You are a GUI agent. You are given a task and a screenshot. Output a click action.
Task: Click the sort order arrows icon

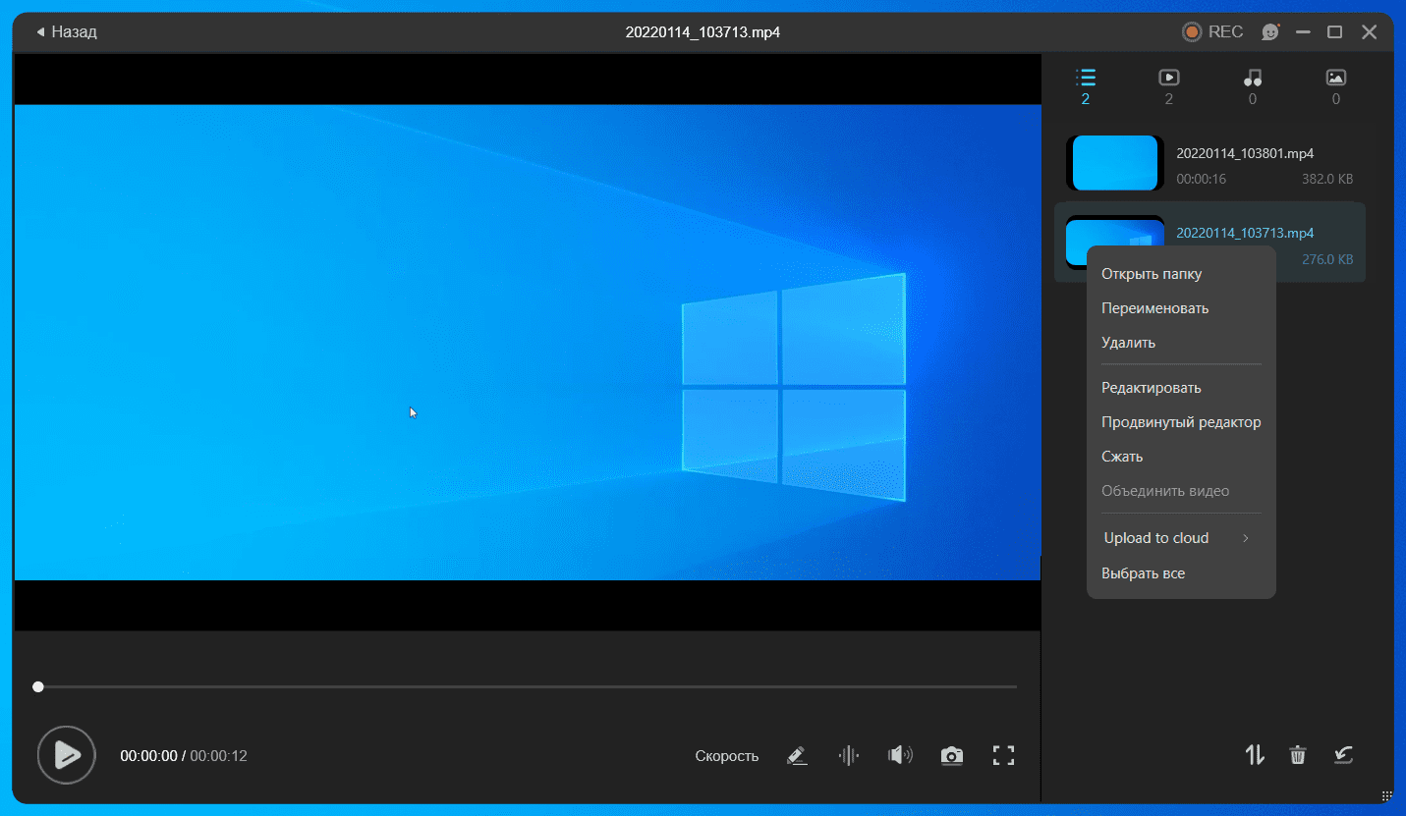[x=1255, y=754]
